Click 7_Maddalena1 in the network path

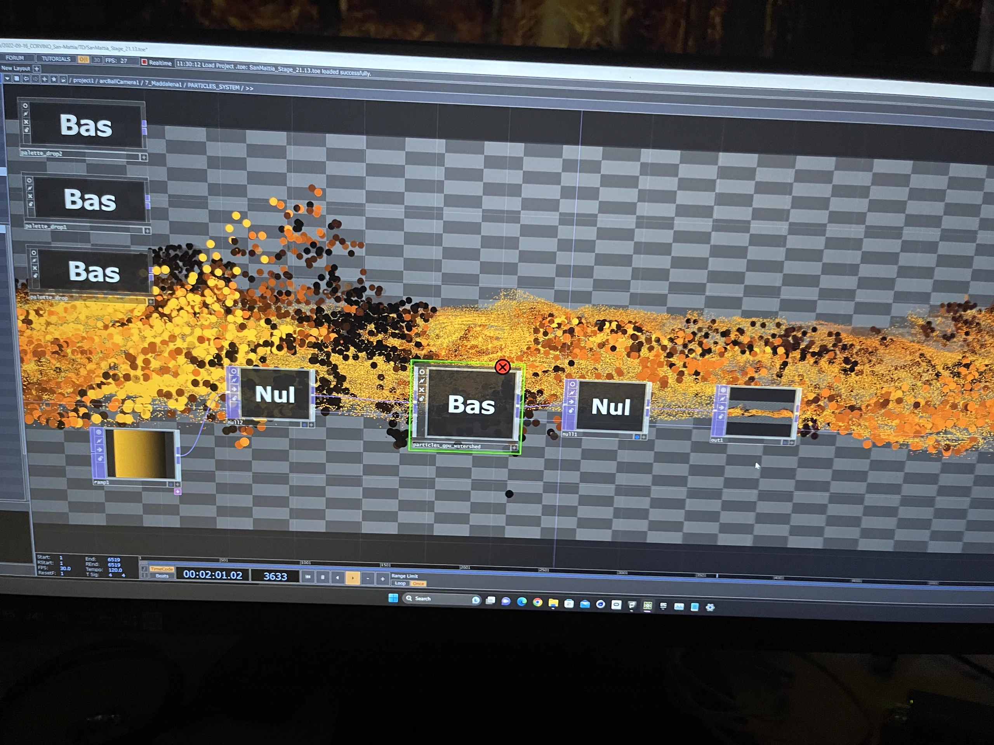(163, 84)
